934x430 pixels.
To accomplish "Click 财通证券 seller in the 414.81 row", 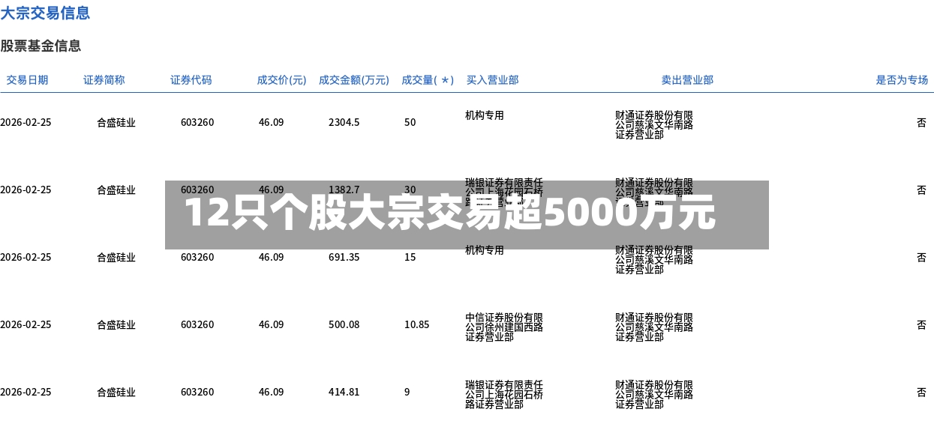I will tap(654, 394).
